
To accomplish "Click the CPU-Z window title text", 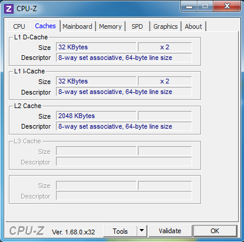I will [27, 9].
